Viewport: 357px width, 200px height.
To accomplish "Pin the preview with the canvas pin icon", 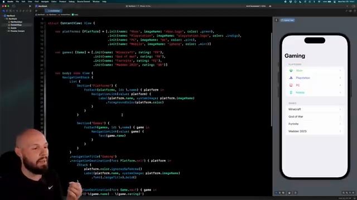I will click(x=277, y=20).
